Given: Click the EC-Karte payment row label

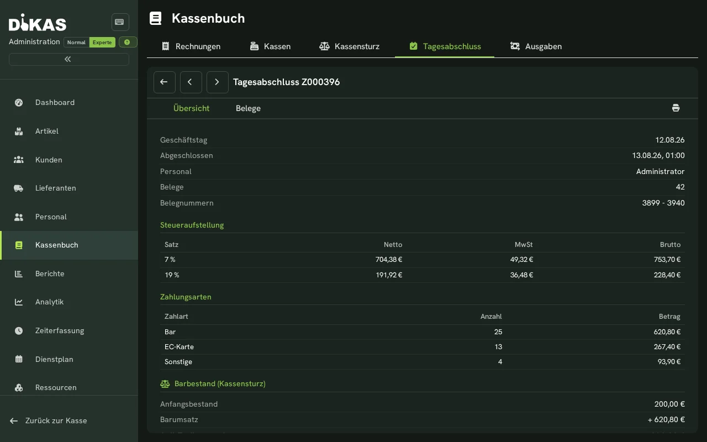Looking at the screenshot, I should (x=179, y=347).
